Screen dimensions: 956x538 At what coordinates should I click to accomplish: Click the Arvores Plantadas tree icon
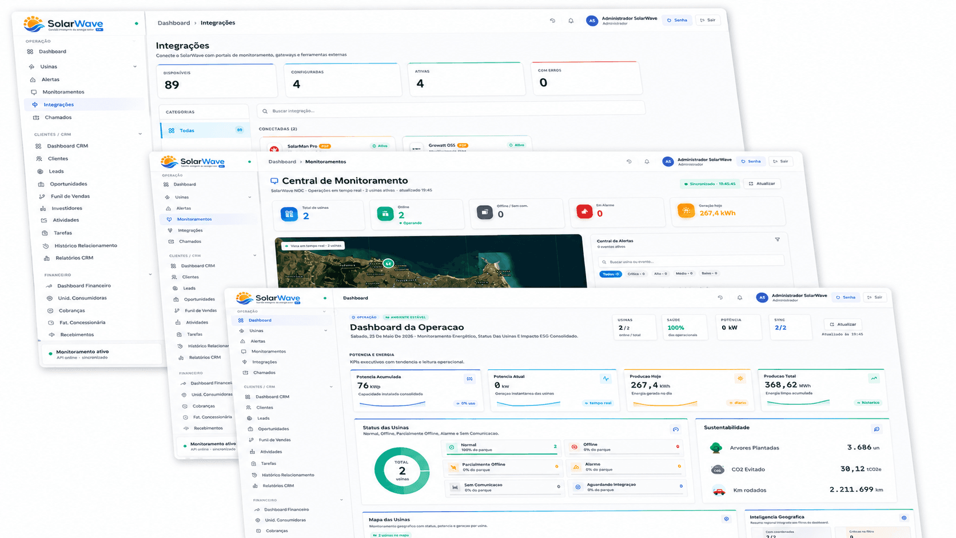716,448
